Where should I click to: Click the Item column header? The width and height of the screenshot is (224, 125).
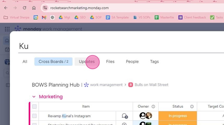[x=86, y=107]
